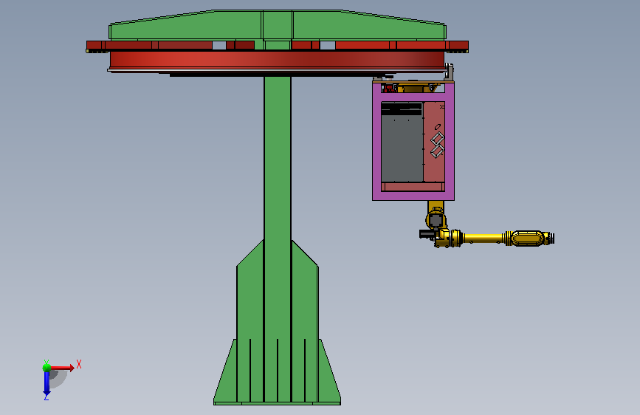Click the red X axis arrow of the view triad
The width and height of the screenshot is (640, 415).
coord(62,368)
